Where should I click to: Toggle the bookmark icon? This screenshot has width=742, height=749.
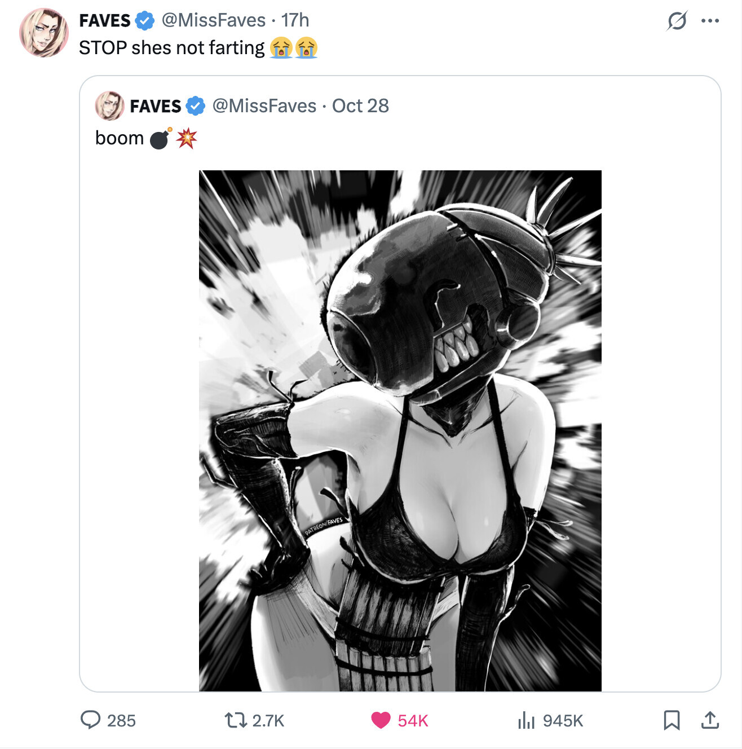coord(672,720)
